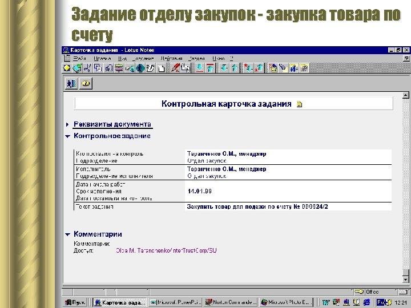Image resolution: width=411 pixels, height=308 pixels.
Task: Collapse the Комментарии section twistie
Action: (67, 234)
